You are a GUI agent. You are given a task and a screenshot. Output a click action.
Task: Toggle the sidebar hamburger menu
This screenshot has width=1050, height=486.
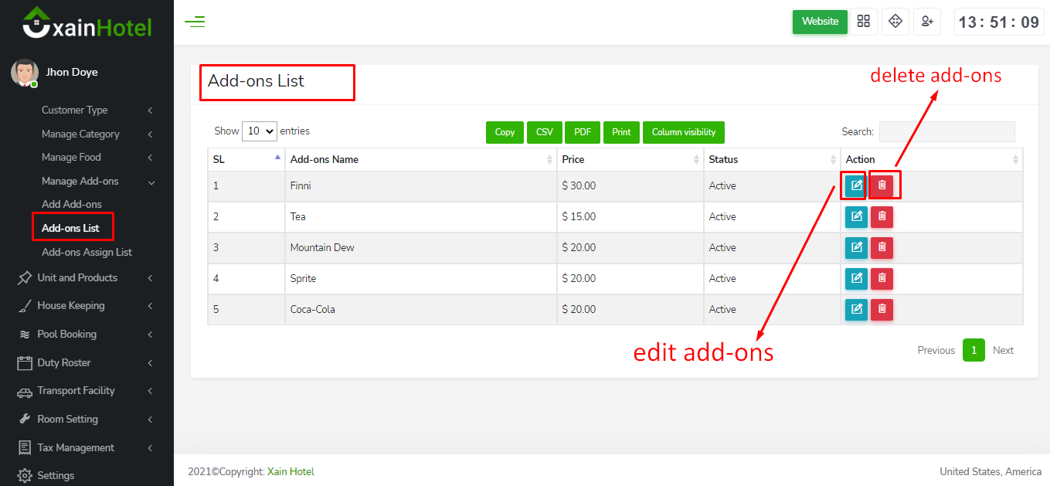pyautogui.click(x=195, y=22)
